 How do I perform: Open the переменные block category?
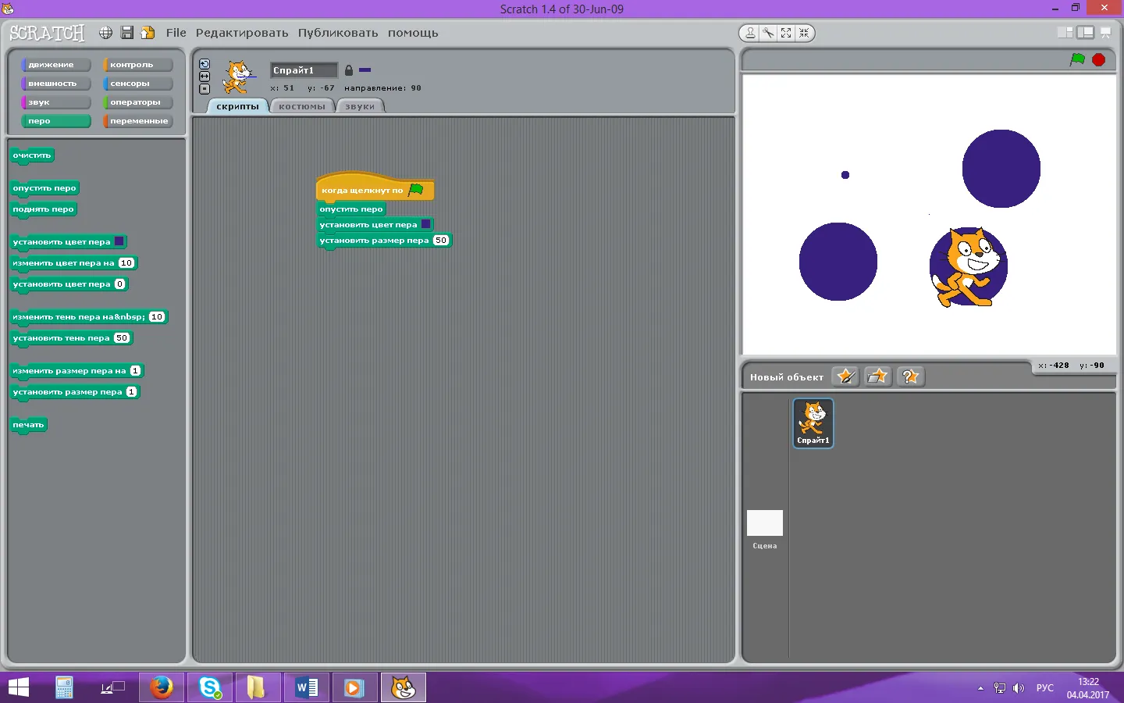(138, 121)
